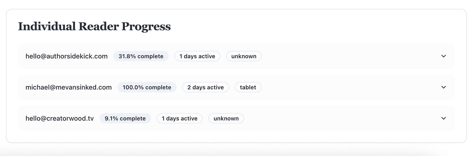This screenshot has height=156, width=471.
Task: Click the 2 days active badge
Action: pos(205,87)
